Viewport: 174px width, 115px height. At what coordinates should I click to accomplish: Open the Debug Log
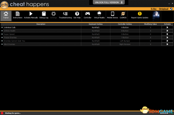44,15
